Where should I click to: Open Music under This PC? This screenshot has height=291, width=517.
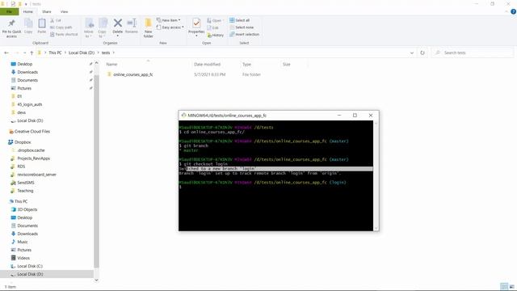pyautogui.click(x=23, y=242)
